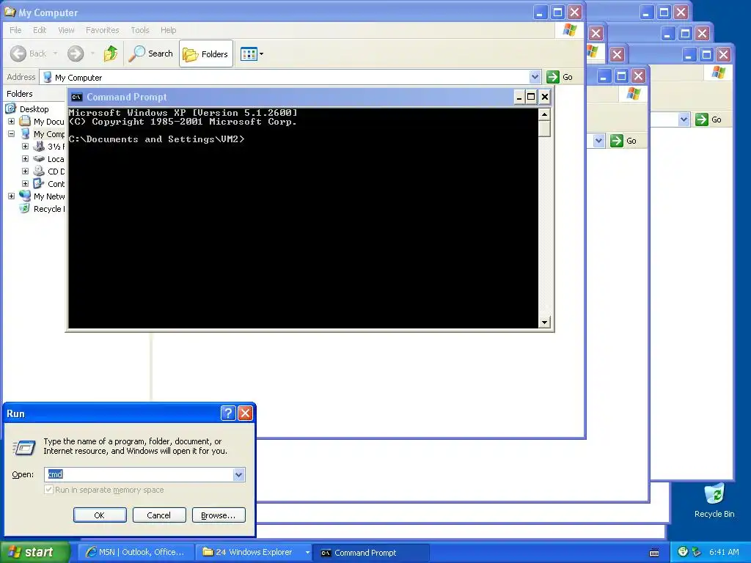Switch to MSN Outlook taskbar button
Screen dimensions: 751x563
point(136,553)
